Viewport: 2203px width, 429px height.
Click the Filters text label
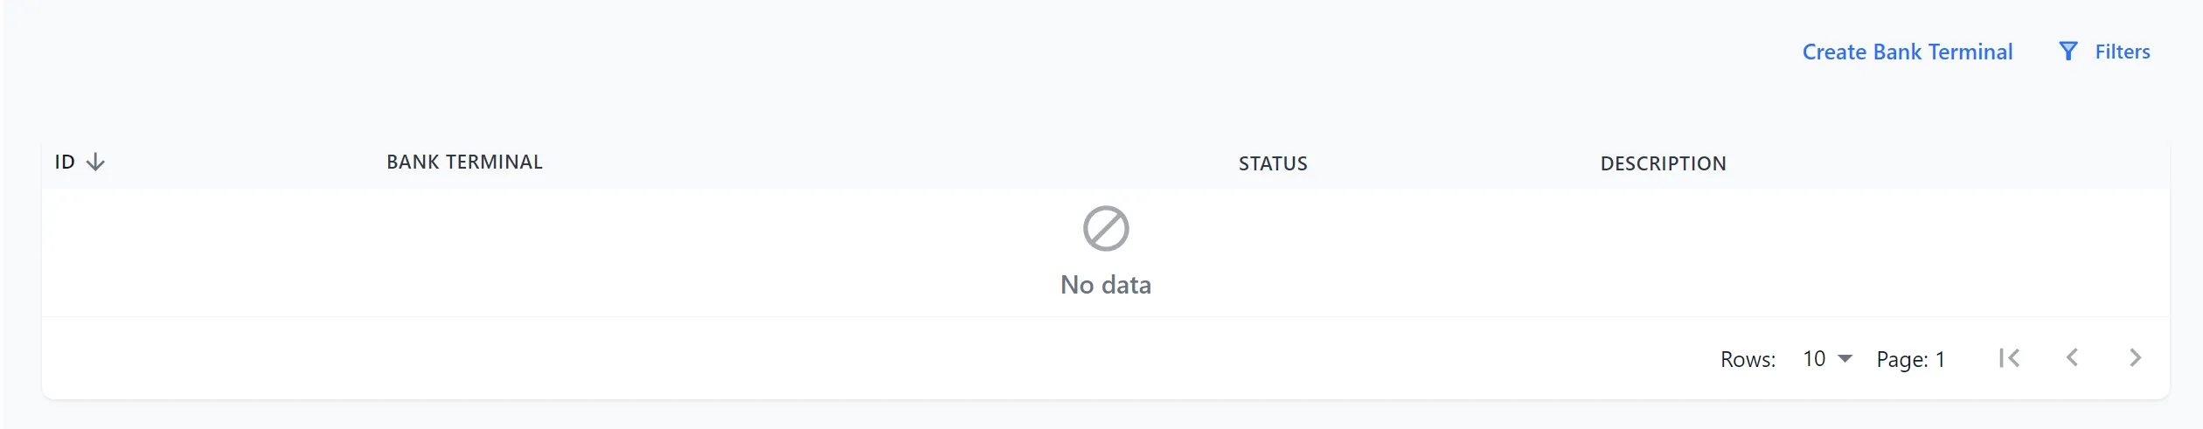point(2122,52)
